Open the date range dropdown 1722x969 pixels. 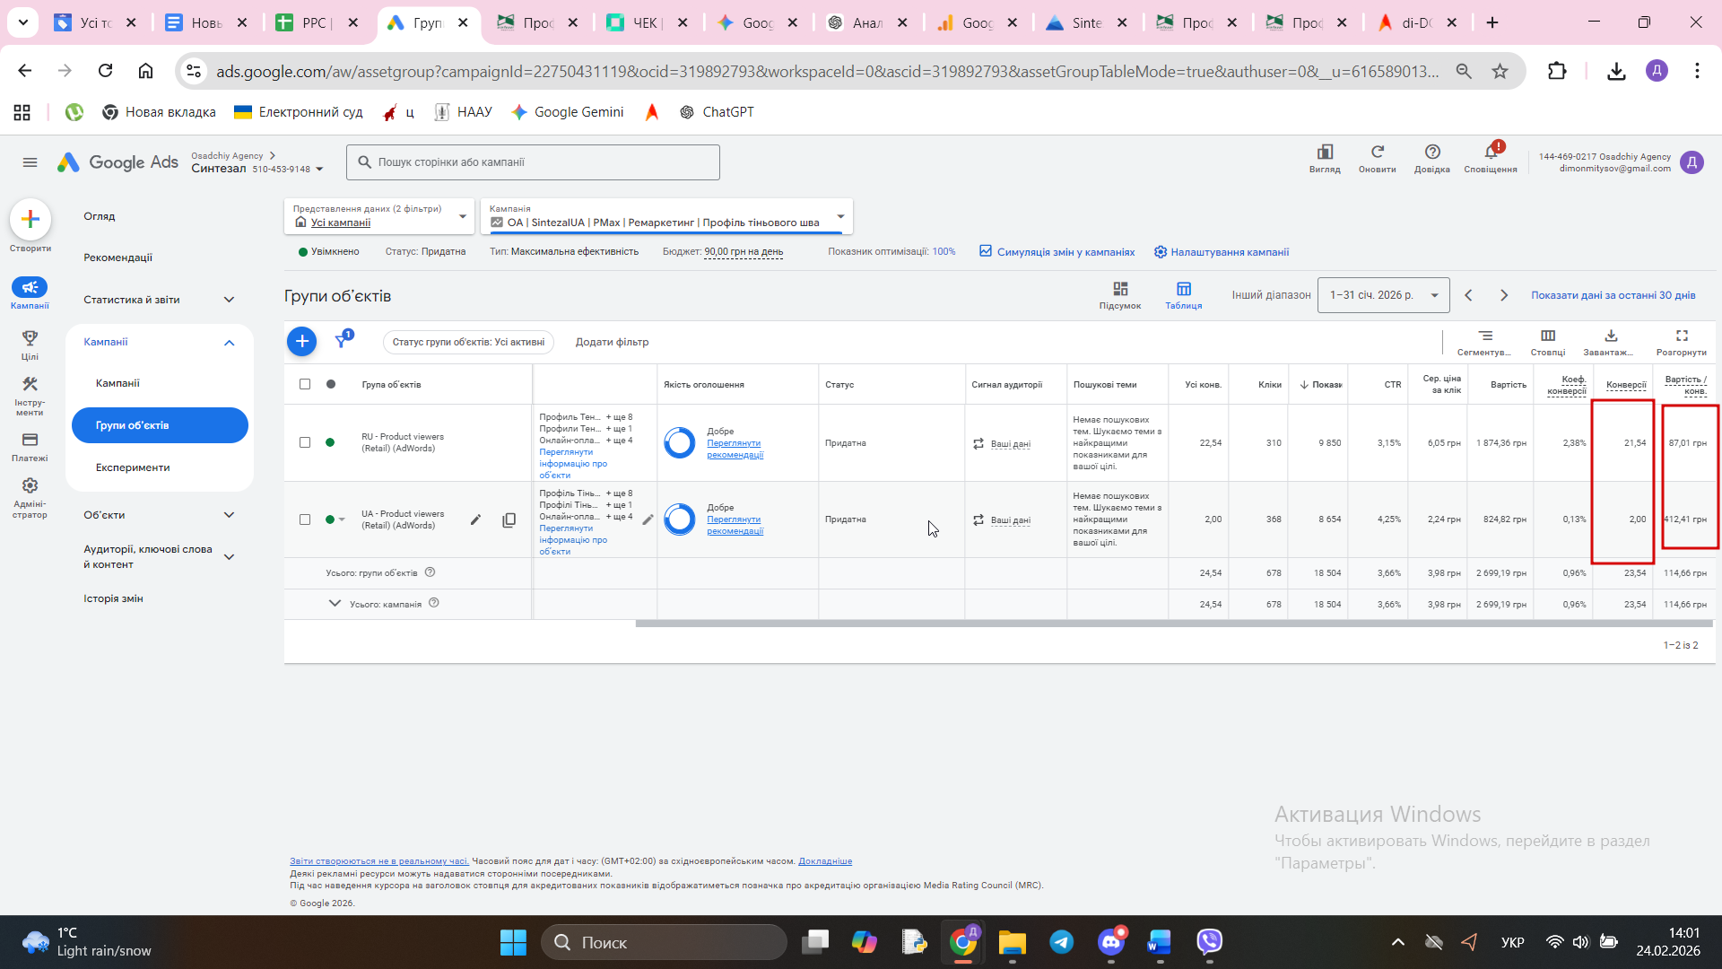point(1383,295)
